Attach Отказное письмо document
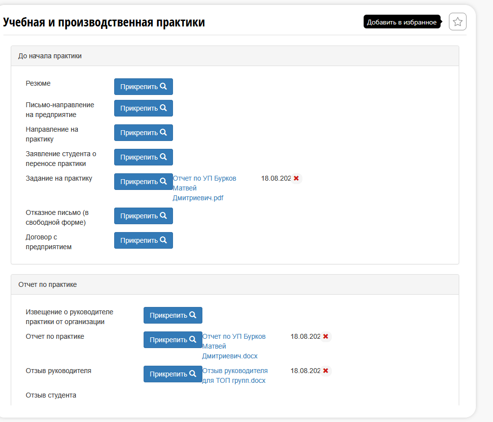 coord(144,216)
